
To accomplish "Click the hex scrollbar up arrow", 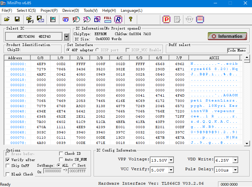I will [x=247, y=57].
